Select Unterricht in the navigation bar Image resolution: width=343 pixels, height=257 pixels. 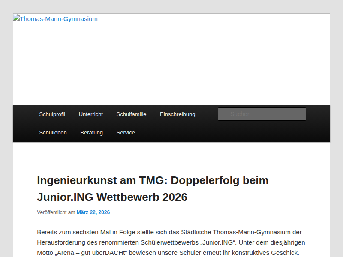[x=91, y=114]
